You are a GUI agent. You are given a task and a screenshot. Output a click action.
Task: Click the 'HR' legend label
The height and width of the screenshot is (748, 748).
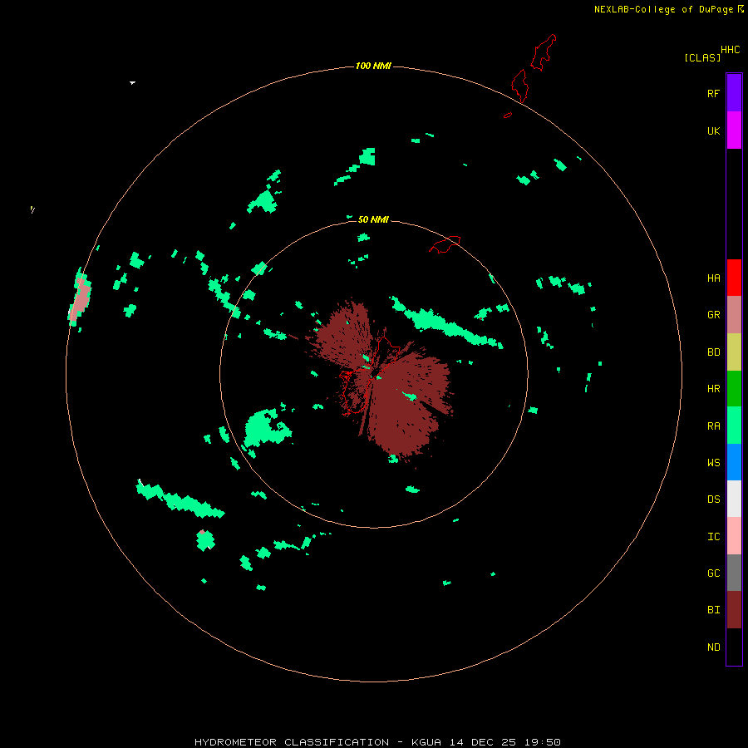pos(713,389)
